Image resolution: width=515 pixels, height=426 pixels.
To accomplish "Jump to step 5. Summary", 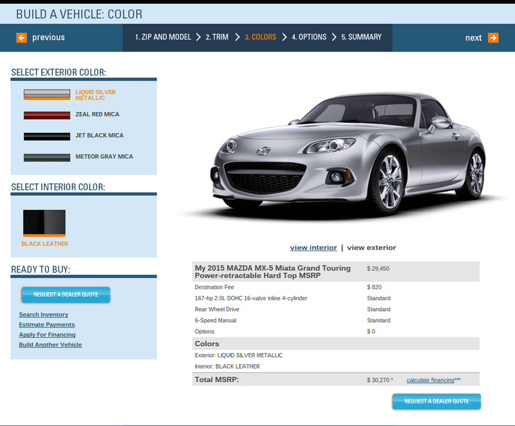I will point(361,37).
